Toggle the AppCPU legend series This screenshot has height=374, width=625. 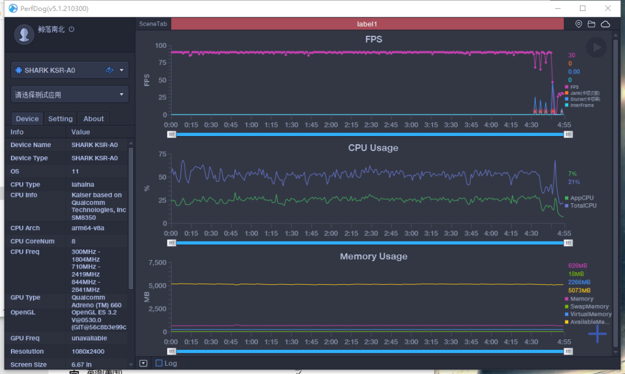(579, 198)
